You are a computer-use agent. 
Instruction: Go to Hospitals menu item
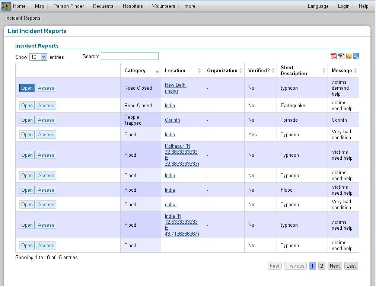click(133, 6)
